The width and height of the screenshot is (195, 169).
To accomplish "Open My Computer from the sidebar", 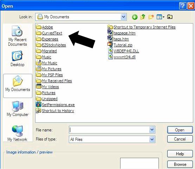I will point(18,109).
